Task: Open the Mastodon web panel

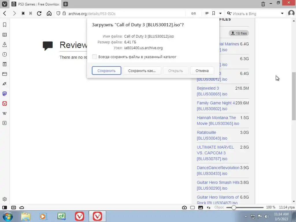Action: coord(5,94)
